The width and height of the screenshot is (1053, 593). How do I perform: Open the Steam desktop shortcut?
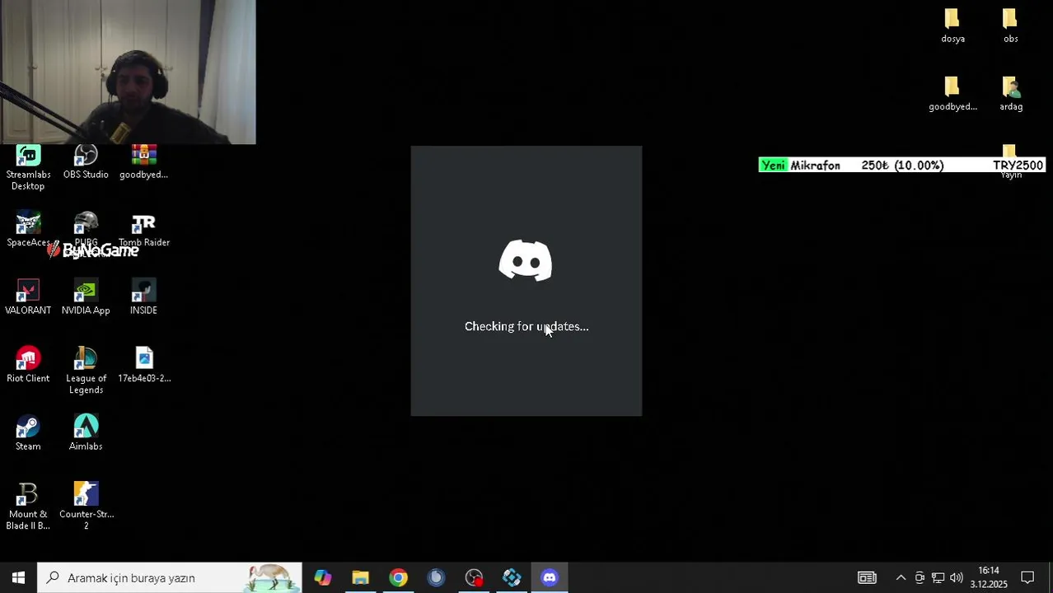(28, 434)
